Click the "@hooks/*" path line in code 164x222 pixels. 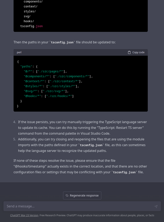49,96
